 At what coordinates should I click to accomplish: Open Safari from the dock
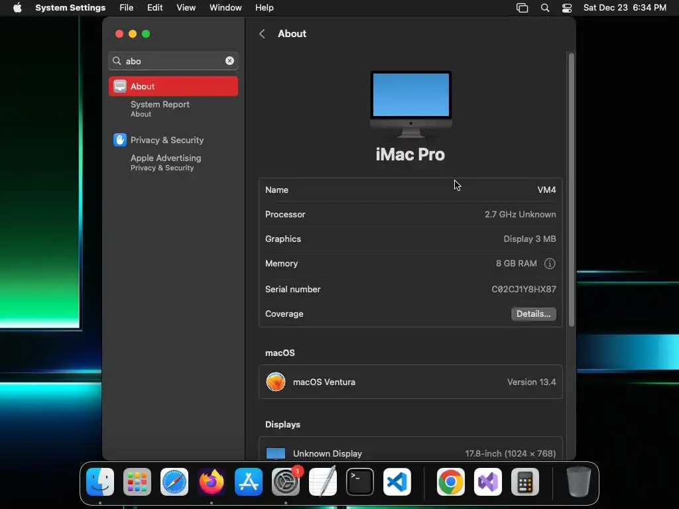coord(174,482)
